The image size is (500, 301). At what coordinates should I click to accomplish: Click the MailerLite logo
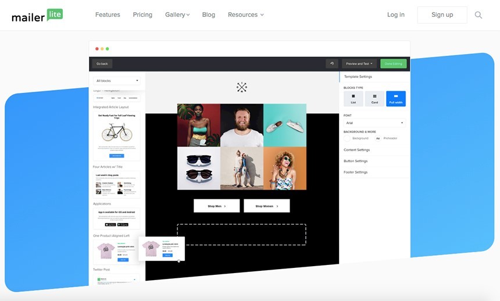click(37, 15)
